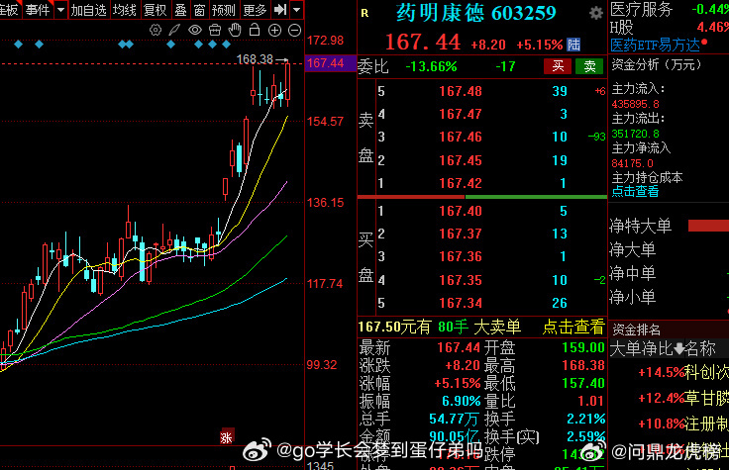Expand the dropdown arrow after 更多
This screenshot has width=729, height=470.
click(297, 9)
